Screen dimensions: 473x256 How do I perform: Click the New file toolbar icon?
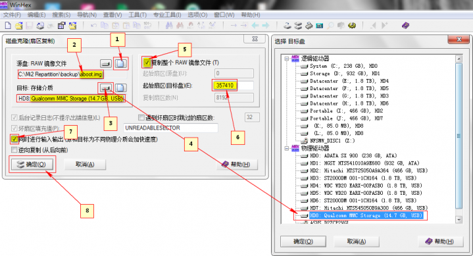(x=8, y=26)
